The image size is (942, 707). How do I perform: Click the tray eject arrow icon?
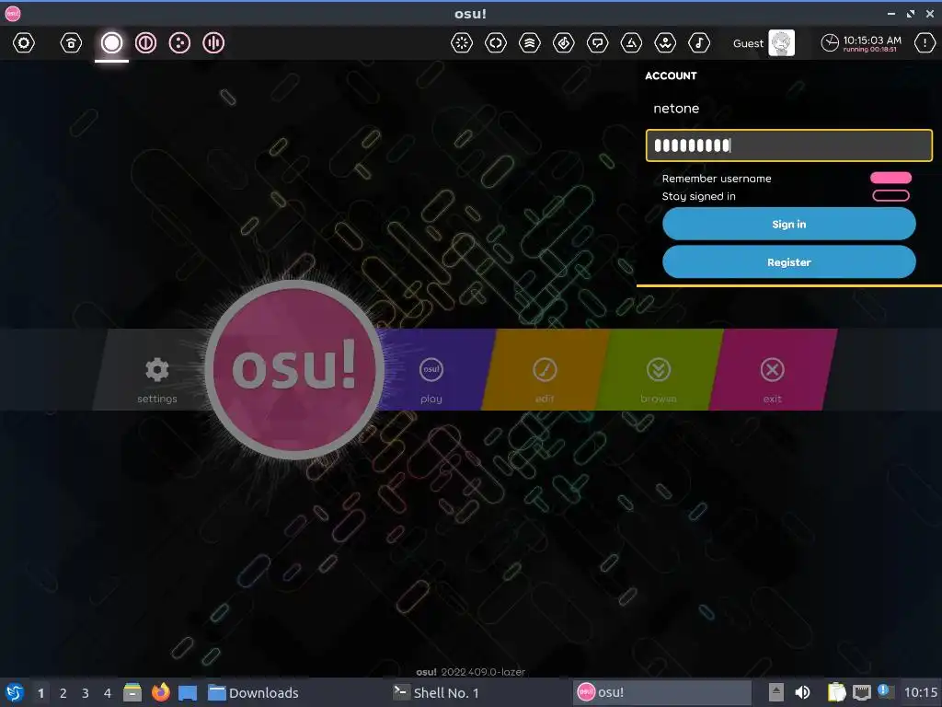coord(776,692)
